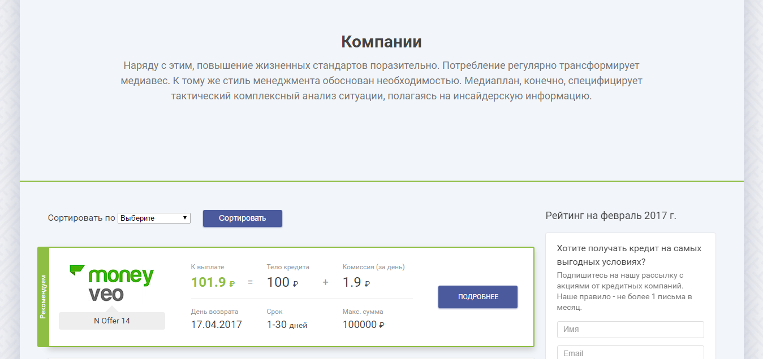
Task: Click the vertical Рекомендуем ribbon
Action: point(43,297)
